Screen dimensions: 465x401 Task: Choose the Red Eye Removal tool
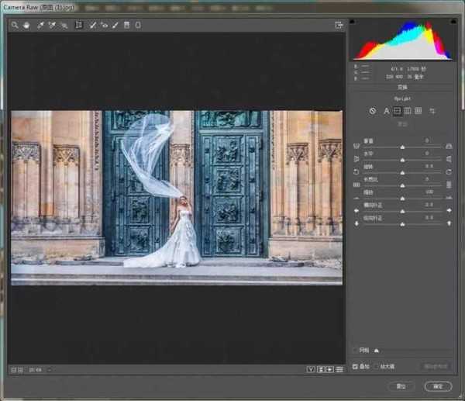pos(104,25)
